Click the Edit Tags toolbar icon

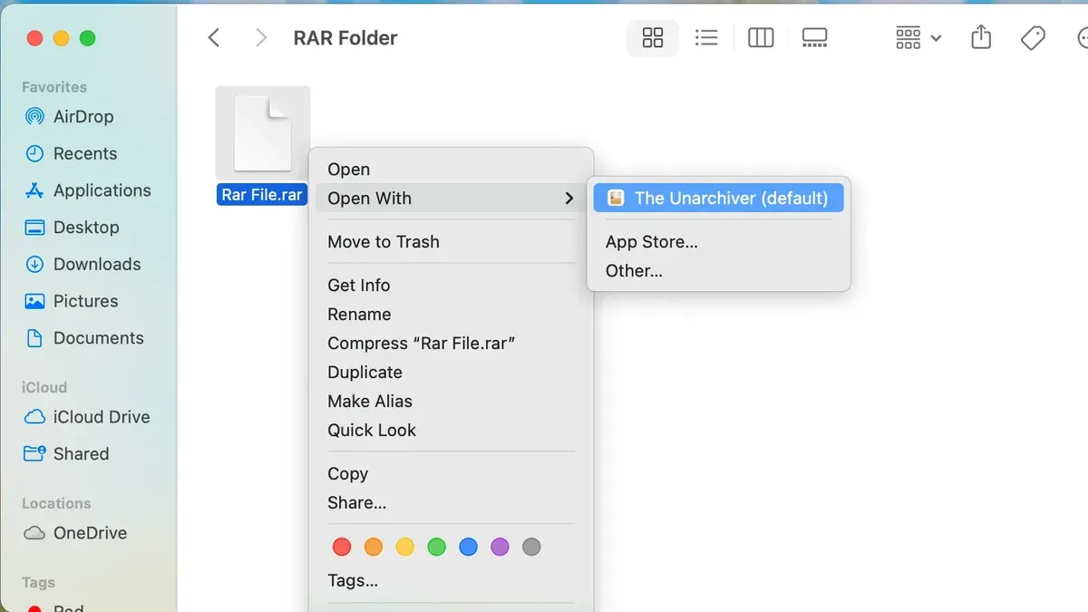coord(1033,38)
